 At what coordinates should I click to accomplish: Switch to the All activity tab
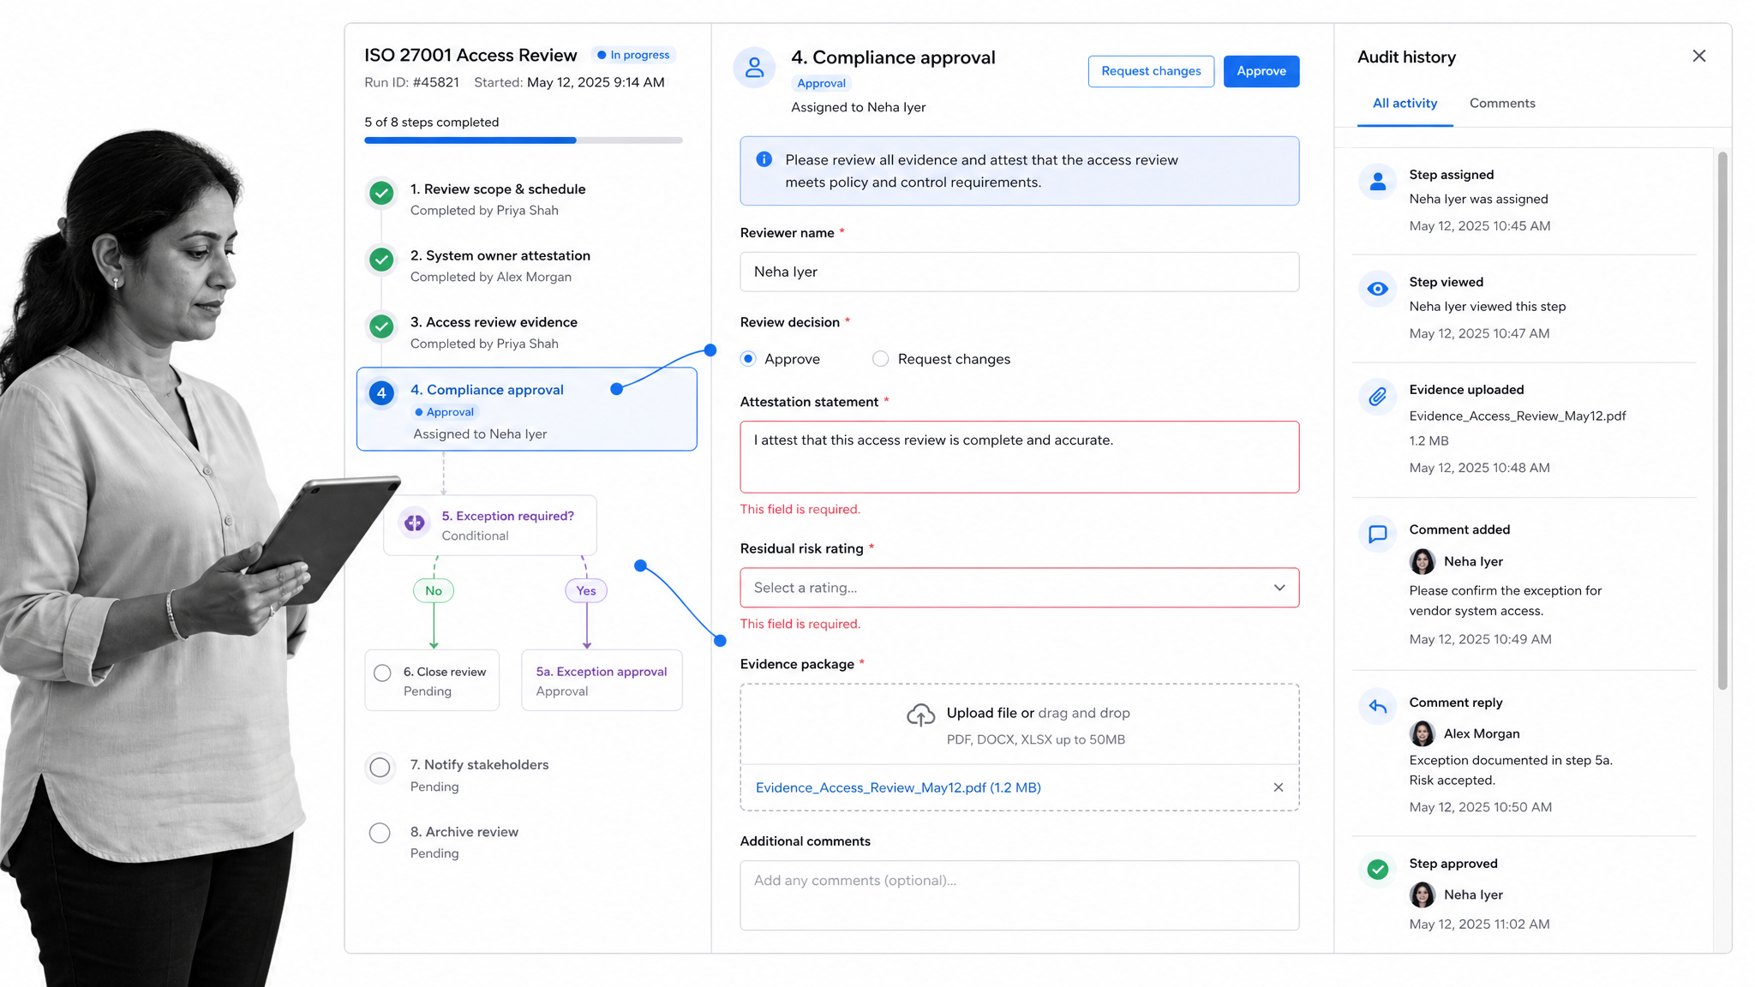click(x=1405, y=103)
